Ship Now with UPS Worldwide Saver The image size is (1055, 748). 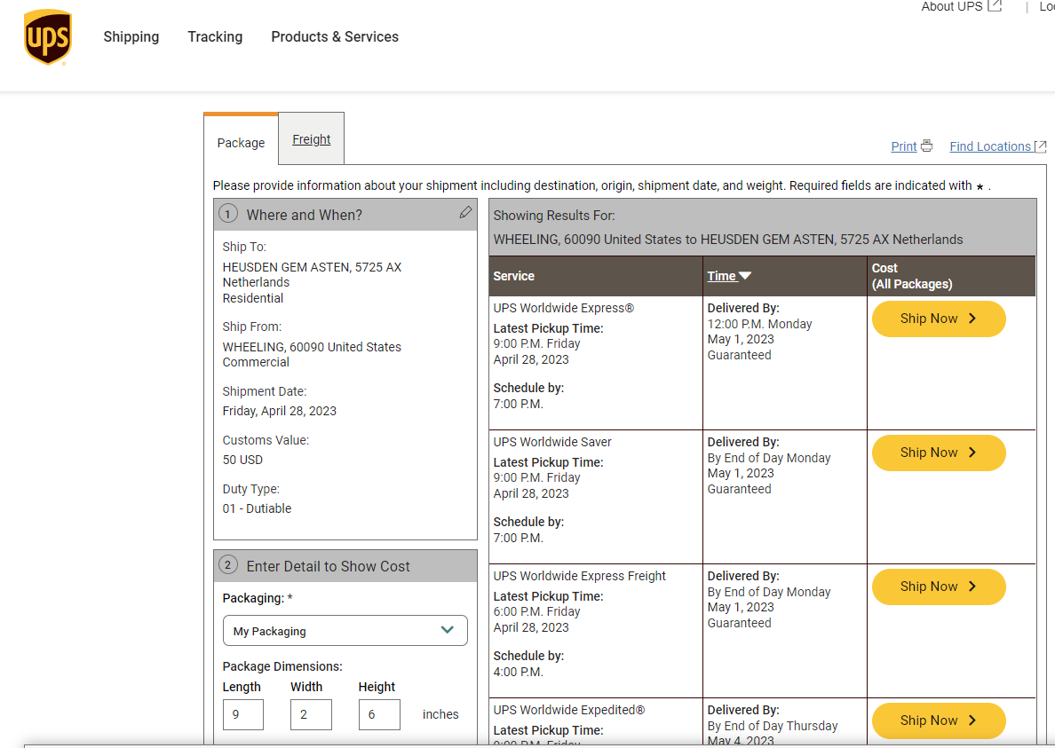point(939,453)
